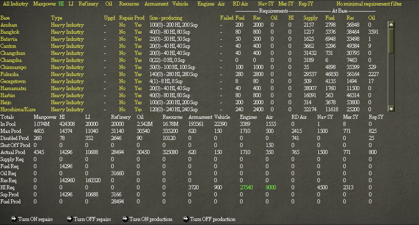Sort by the Repair column header
Screen dimensions: 419x225
(x=126, y=18)
